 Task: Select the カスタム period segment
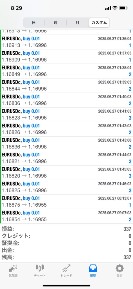pos(99,23)
